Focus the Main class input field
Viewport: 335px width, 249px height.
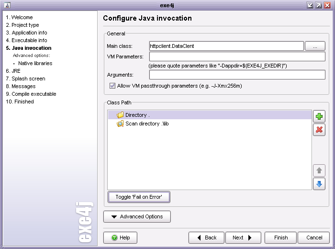pyautogui.click(x=226, y=46)
